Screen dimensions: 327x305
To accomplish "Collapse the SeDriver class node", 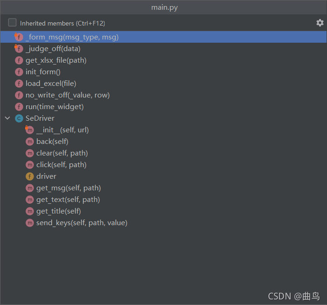I will [x=7, y=118].
